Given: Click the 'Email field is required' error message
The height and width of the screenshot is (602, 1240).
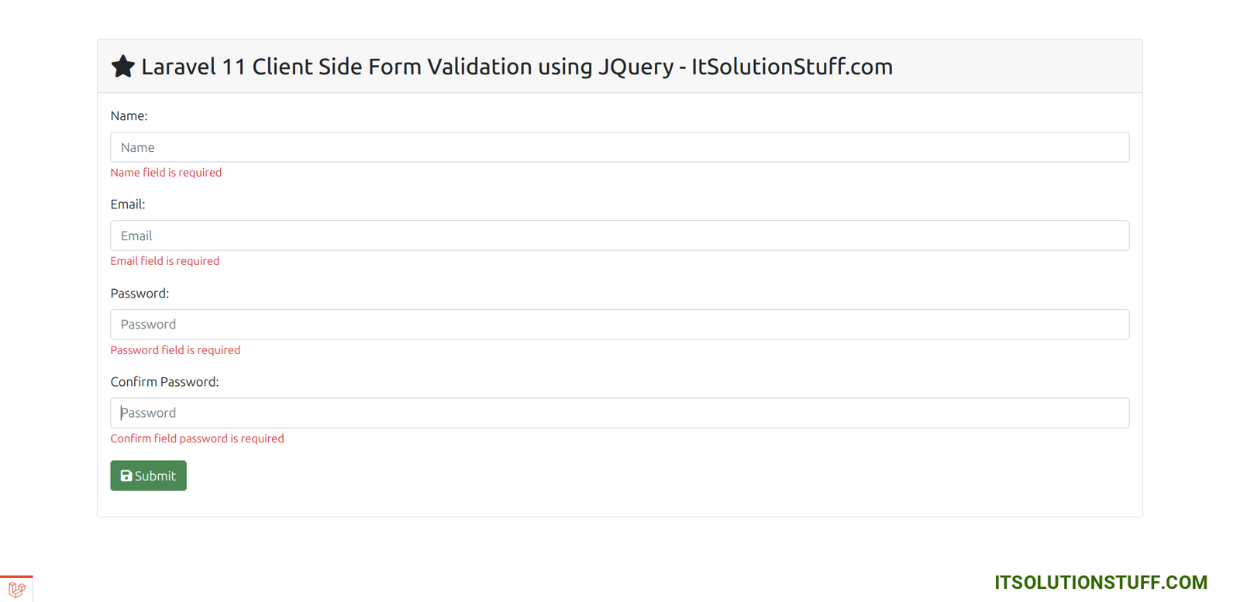Looking at the screenshot, I should tap(164, 260).
